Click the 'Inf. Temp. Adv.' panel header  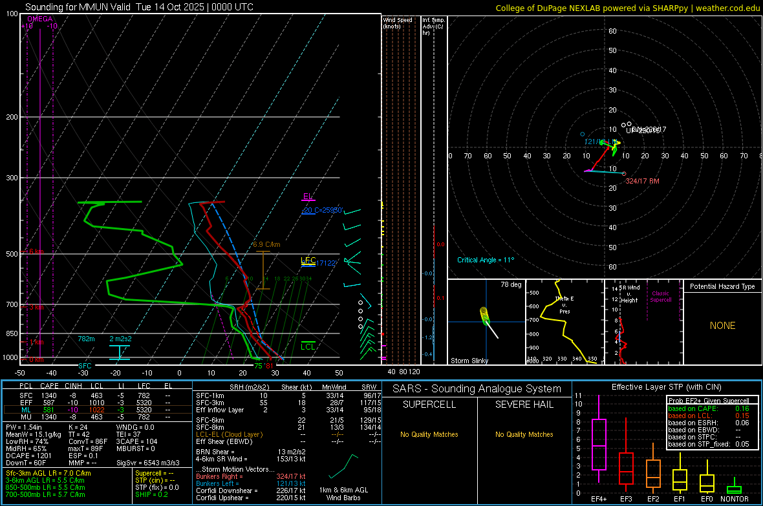pos(433,26)
